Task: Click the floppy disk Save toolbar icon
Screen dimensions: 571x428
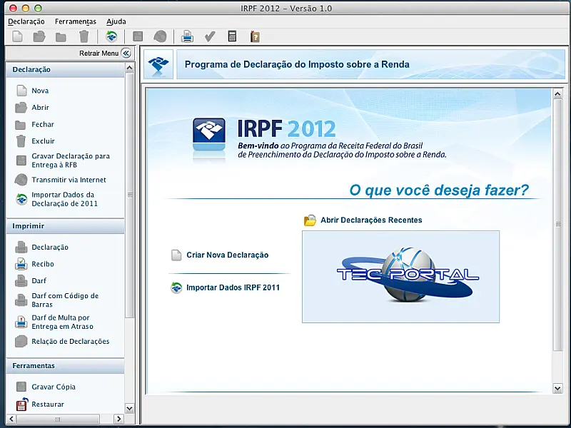Action: [138, 36]
